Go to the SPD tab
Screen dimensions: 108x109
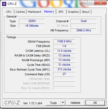(x=61, y=12)
